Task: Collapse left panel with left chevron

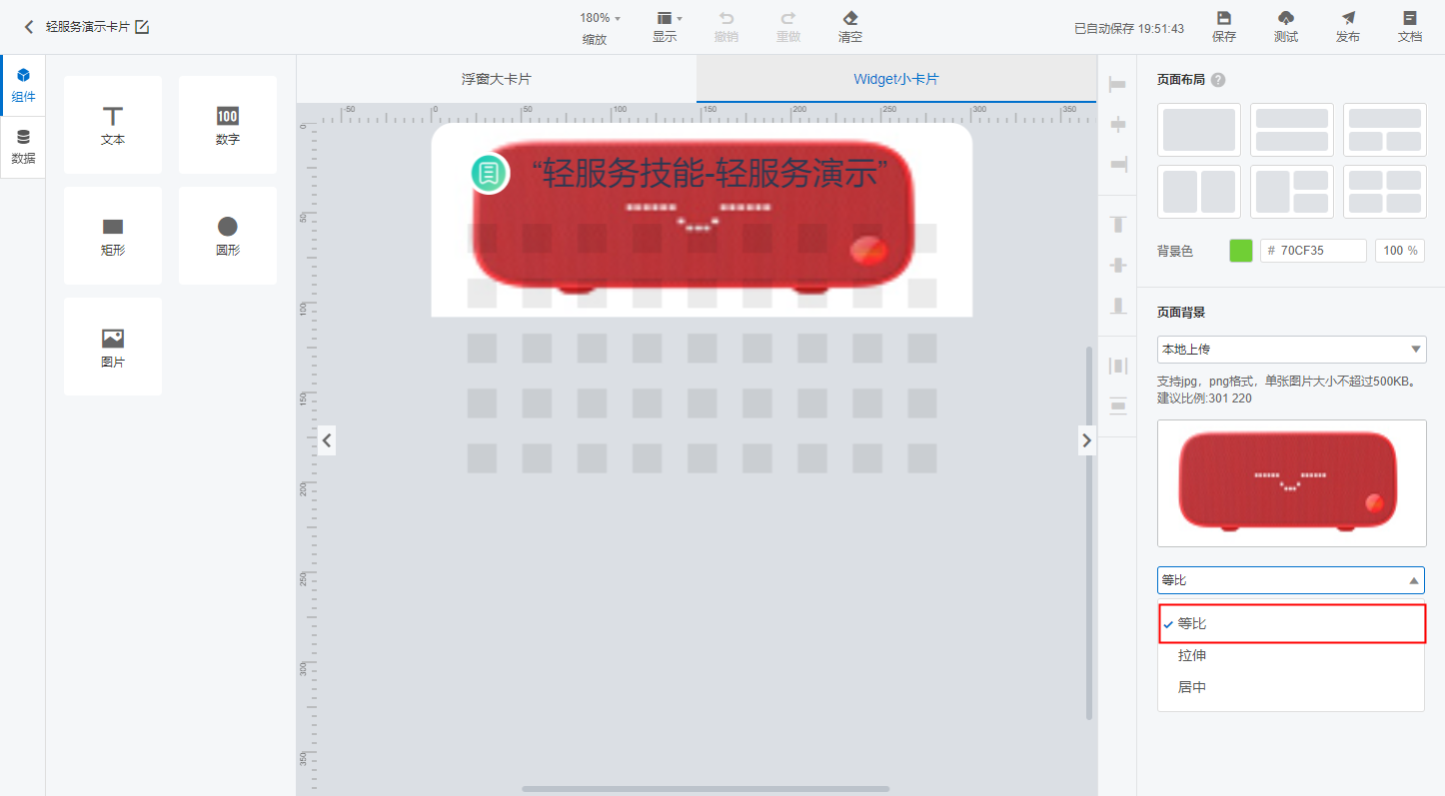Action: click(327, 439)
